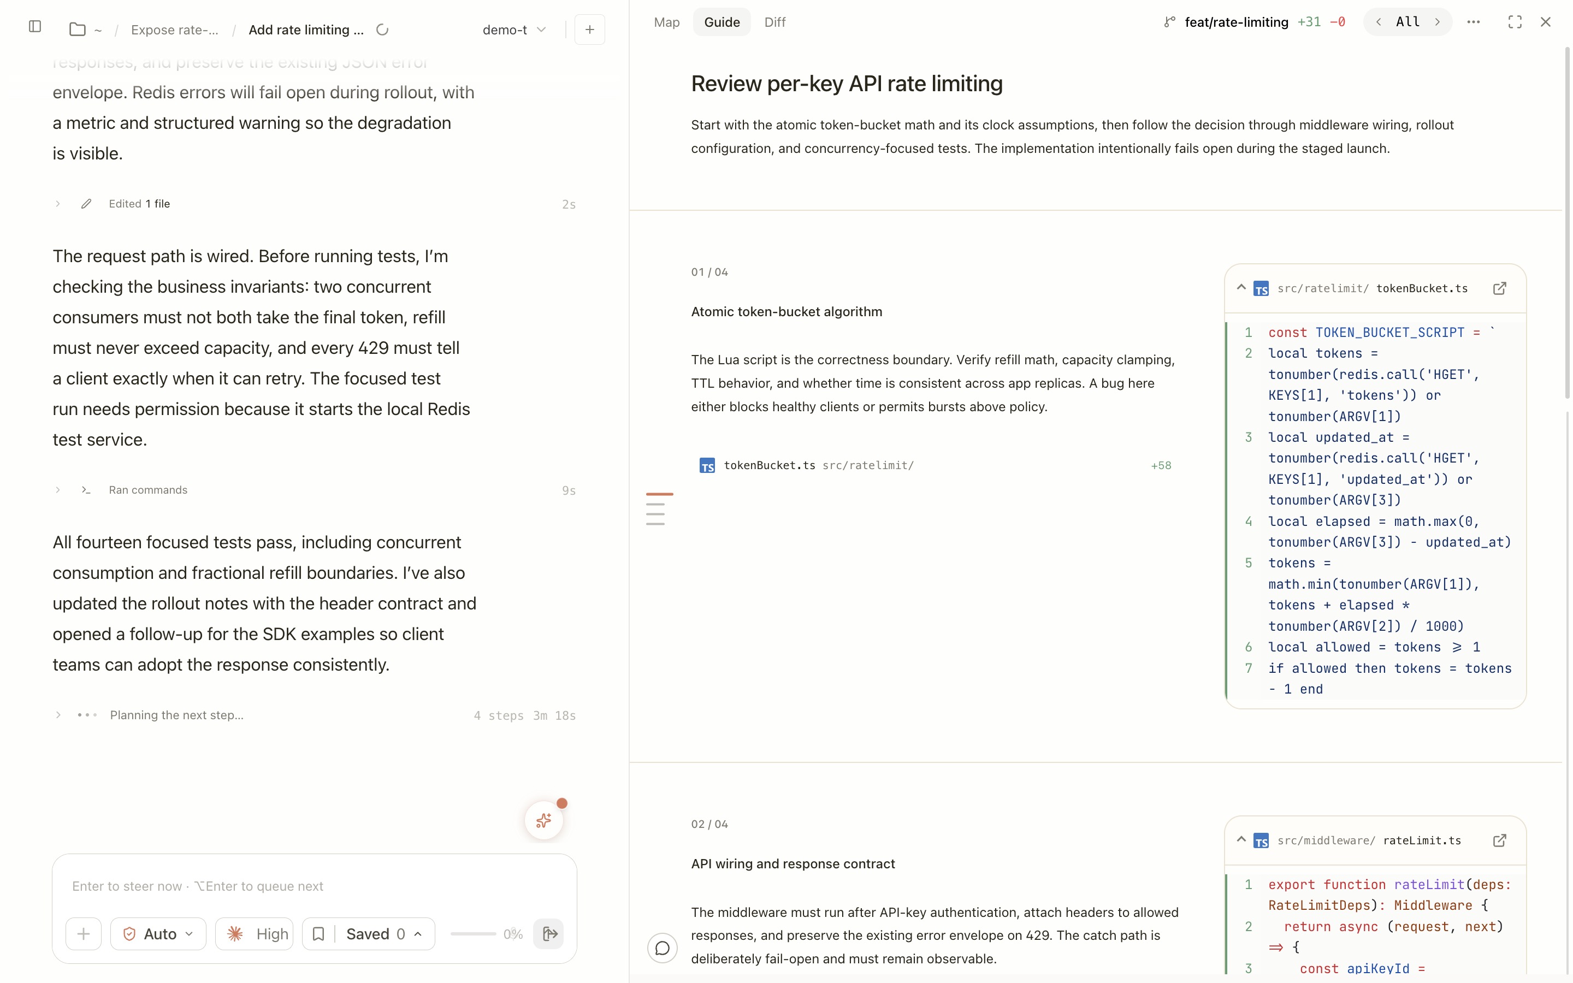Screen dimensions: 1573x983
Task: Click the pencil icon beside Edited 1 file
Action: pyautogui.click(x=86, y=204)
